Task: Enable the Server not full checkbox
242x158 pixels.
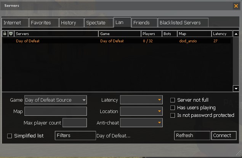Action: coord(173,100)
